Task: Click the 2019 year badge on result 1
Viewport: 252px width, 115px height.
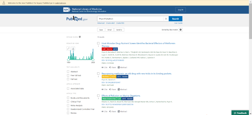Action: (x=115, y=49)
